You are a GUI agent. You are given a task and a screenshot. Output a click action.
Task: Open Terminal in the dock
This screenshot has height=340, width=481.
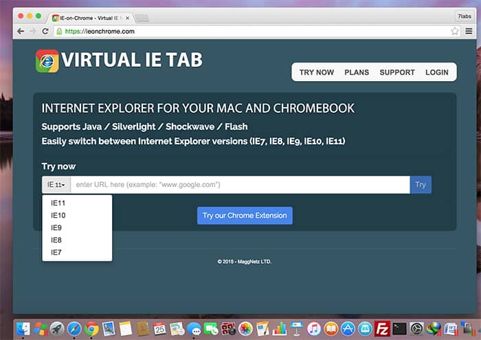coord(400,329)
